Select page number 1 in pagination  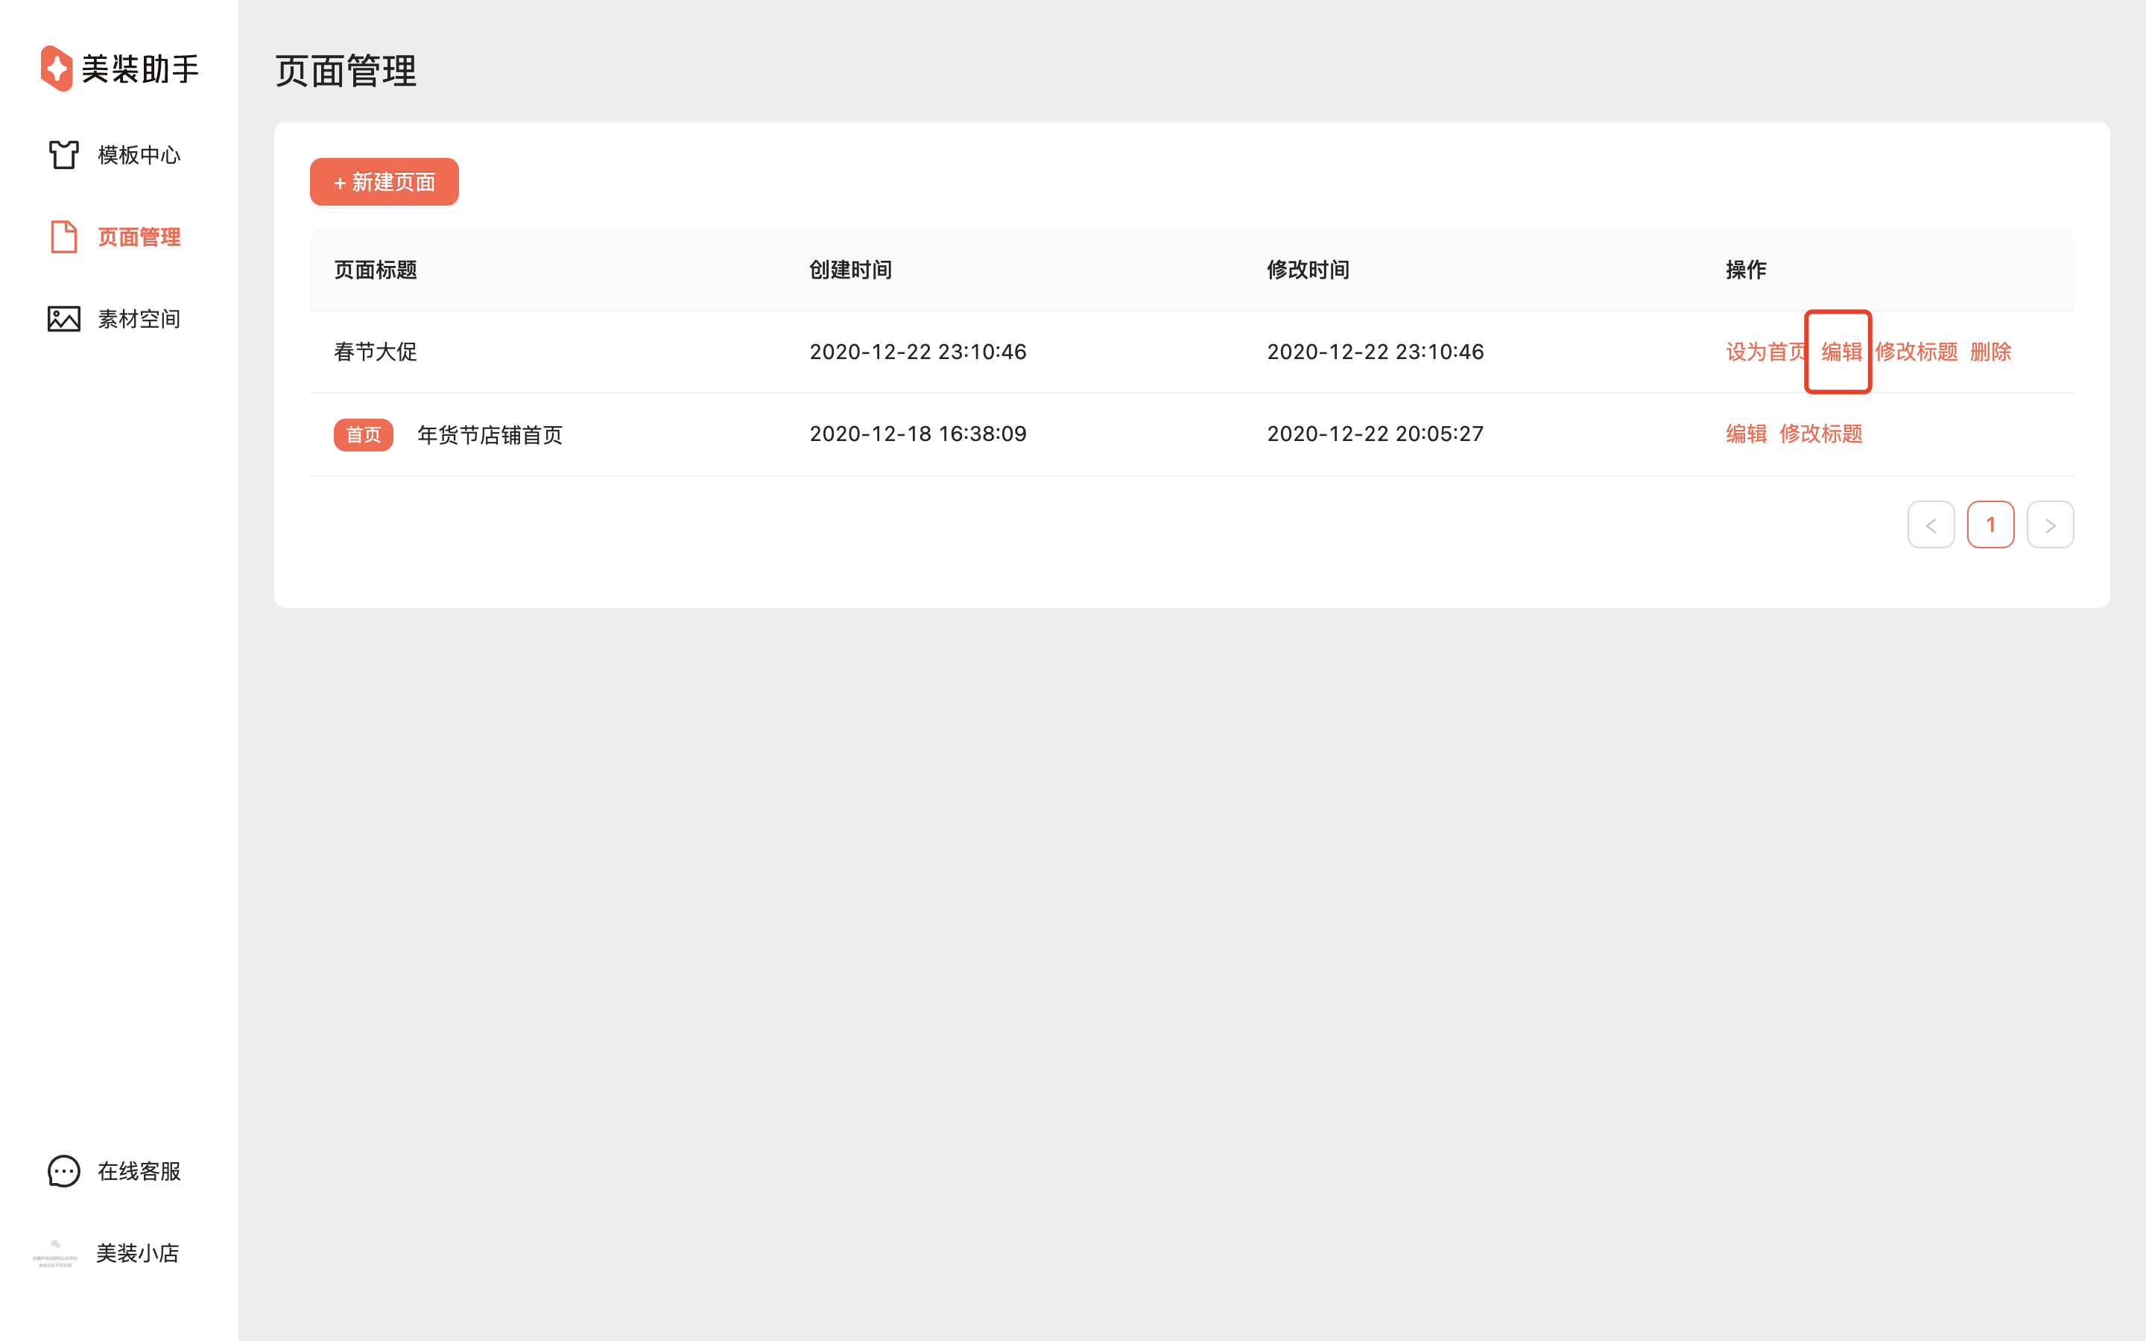point(1990,525)
